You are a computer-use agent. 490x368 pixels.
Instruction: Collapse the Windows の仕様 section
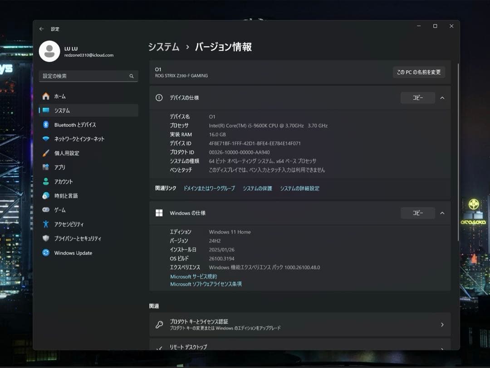pyautogui.click(x=442, y=213)
